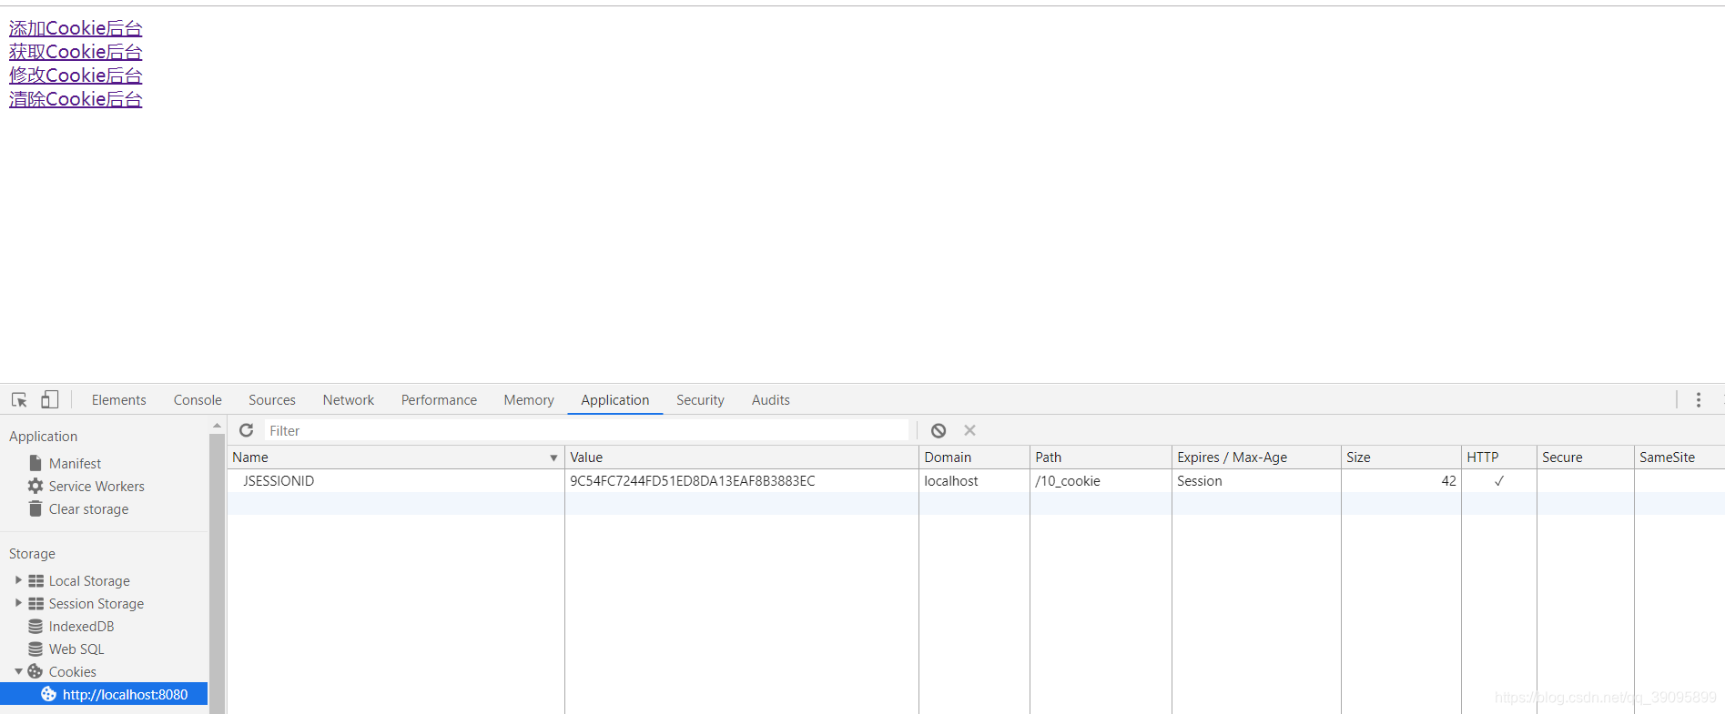Clear all cookies with the circle-slash icon
1725x714 pixels.
click(939, 431)
